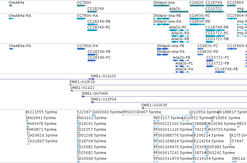The height and width of the screenshot is (163, 247).
Task: Select the CheA84a gene label
Action: tap(16, 3)
